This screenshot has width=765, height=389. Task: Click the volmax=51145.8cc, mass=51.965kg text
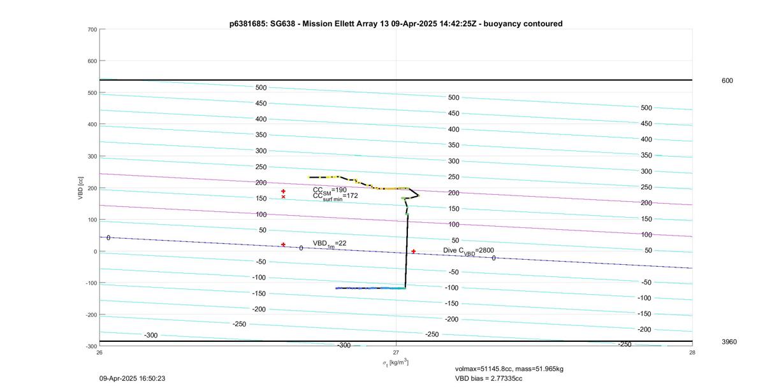coord(511,369)
